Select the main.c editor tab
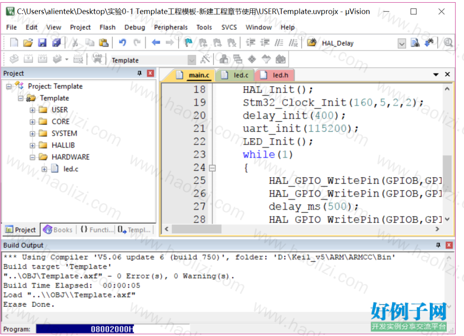Screen dimensions: 464x336 click(193, 75)
